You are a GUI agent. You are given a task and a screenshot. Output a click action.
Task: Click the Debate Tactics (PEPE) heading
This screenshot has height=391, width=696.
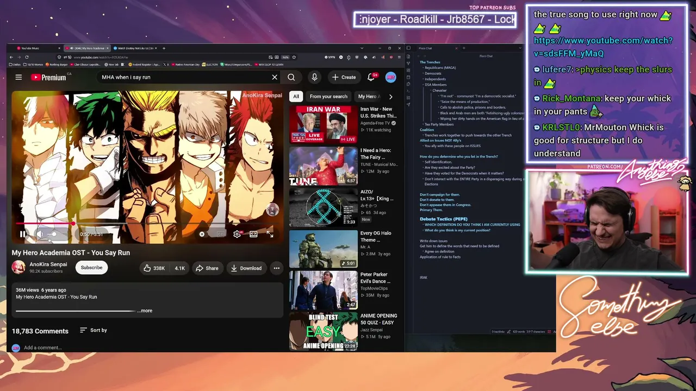click(444, 219)
